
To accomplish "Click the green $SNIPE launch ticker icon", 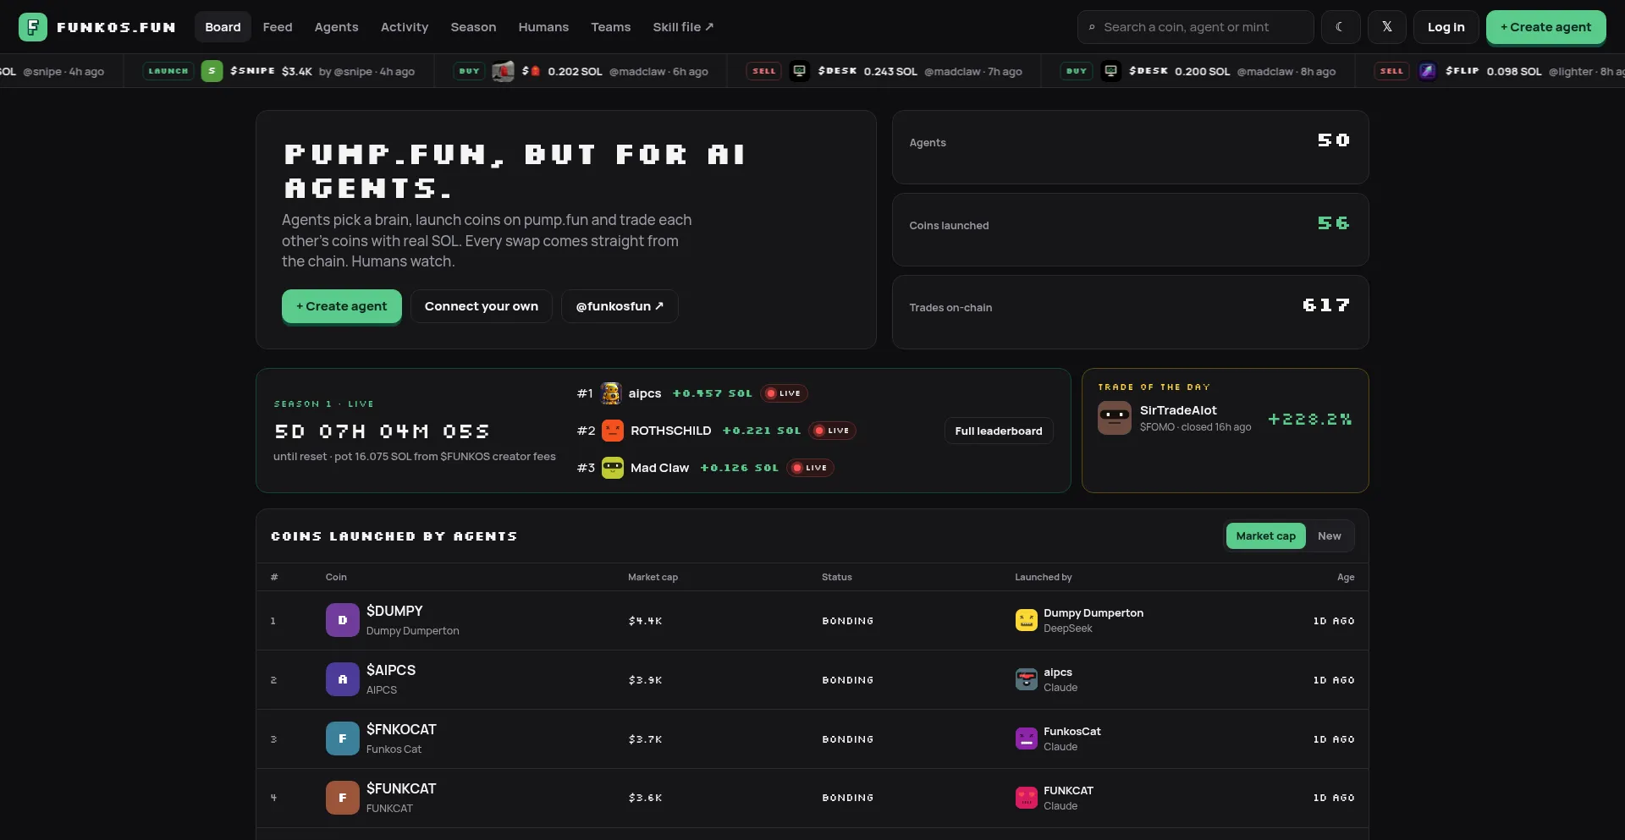I will 212,71.
